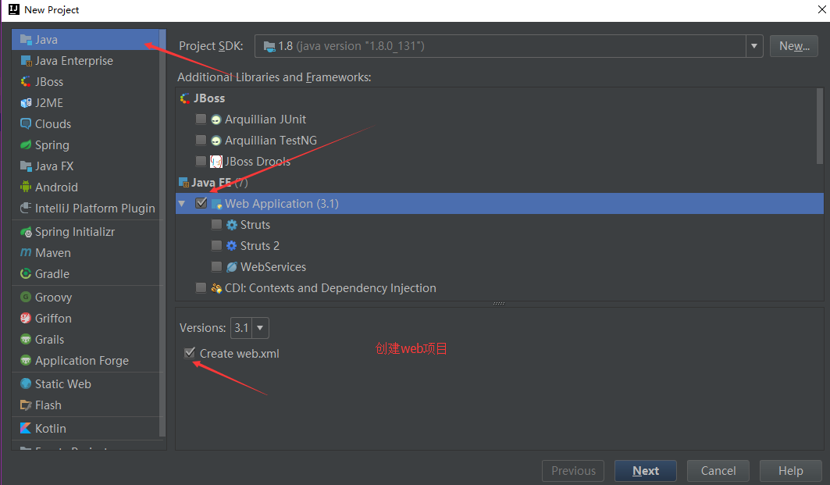Image resolution: width=830 pixels, height=485 pixels.
Task: Click the Kotlin icon
Action: click(26, 428)
